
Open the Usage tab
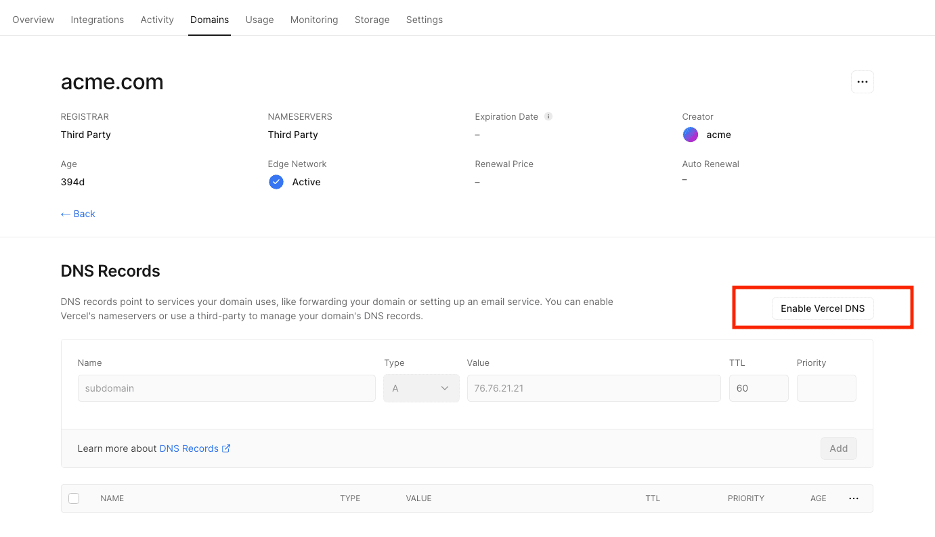point(259,20)
